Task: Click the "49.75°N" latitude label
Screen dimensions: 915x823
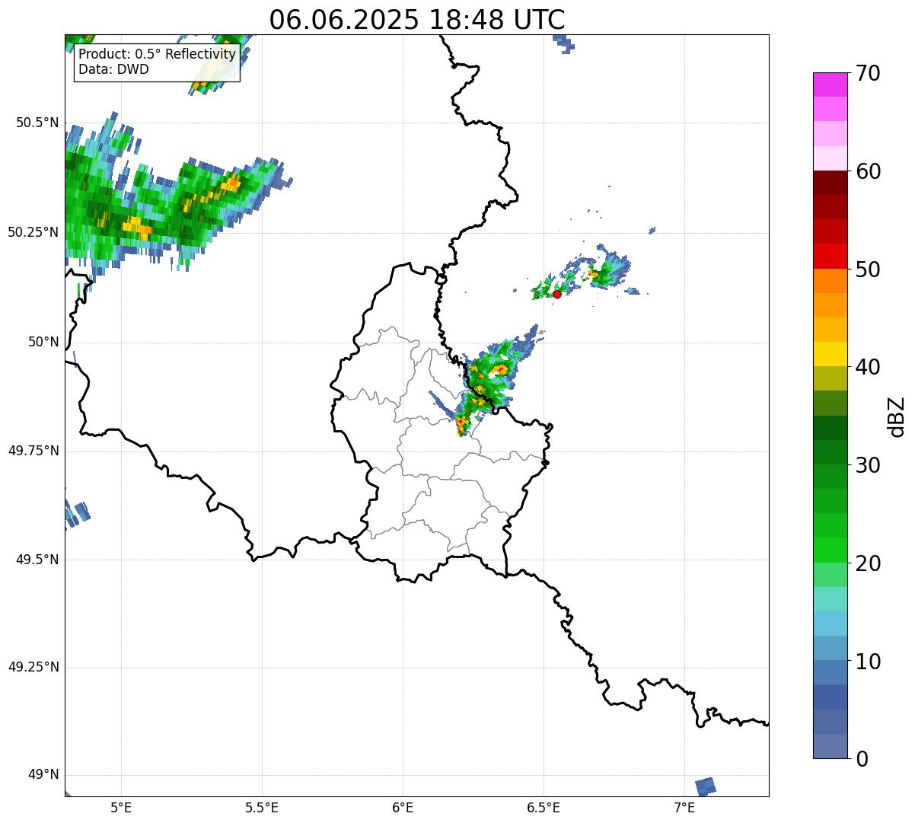Action: (33, 451)
